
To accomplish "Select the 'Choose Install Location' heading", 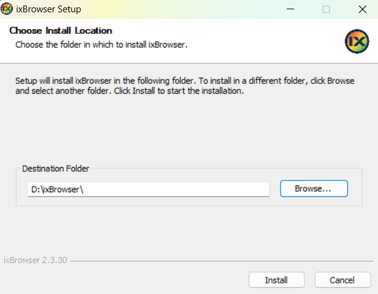I will coord(61,31).
